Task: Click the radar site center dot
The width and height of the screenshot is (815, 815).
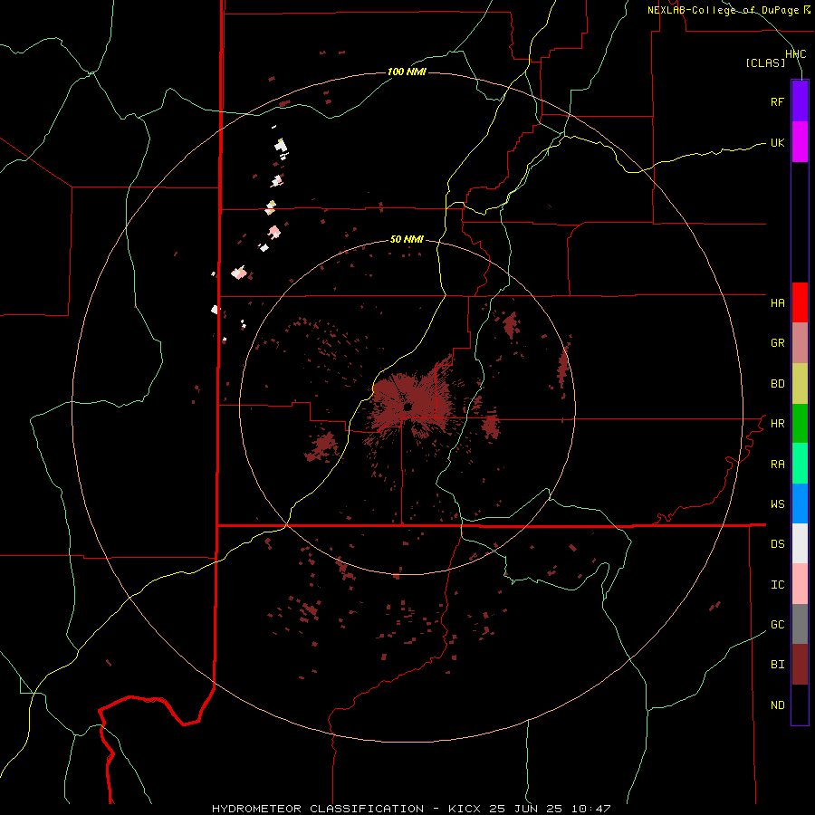Action: 407,407
